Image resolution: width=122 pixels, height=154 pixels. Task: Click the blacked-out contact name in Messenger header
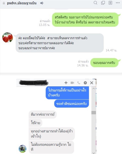(x=33, y=83)
